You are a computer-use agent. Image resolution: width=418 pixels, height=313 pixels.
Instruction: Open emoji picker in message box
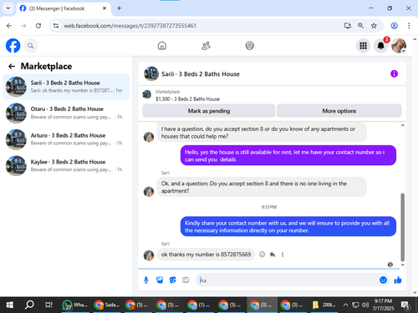(x=383, y=280)
